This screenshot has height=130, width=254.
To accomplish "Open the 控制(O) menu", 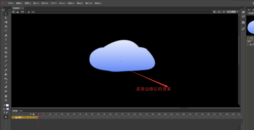I will tap(71, 3).
